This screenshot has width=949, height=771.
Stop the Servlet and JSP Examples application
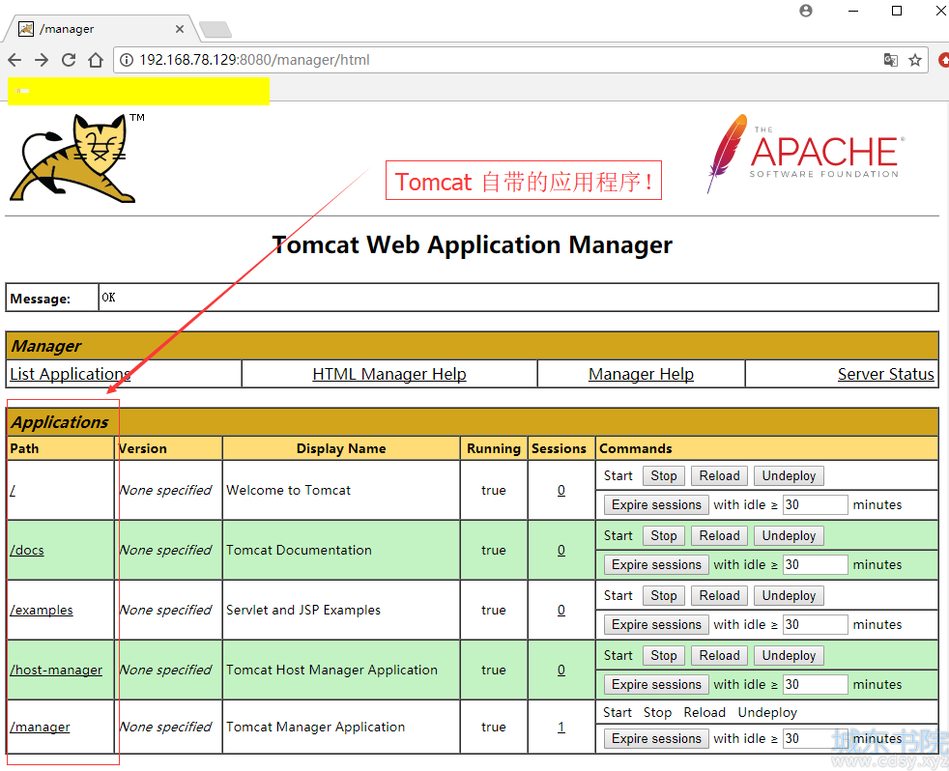pyautogui.click(x=664, y=595)
